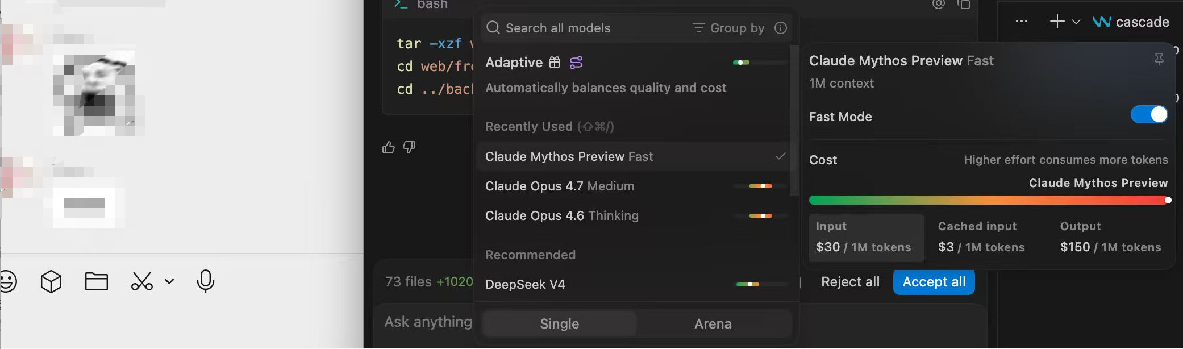Expand the arrow beside the scissors tool
Viewport: 1183px width, 349px height.
[169, 281]
